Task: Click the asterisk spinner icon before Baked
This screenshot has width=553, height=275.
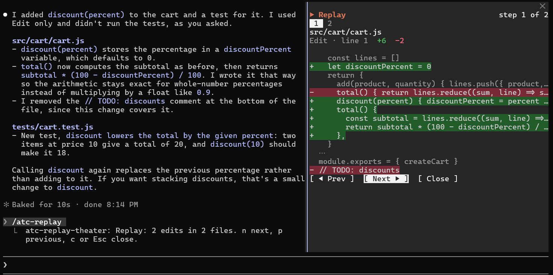Action: (6, 205)
